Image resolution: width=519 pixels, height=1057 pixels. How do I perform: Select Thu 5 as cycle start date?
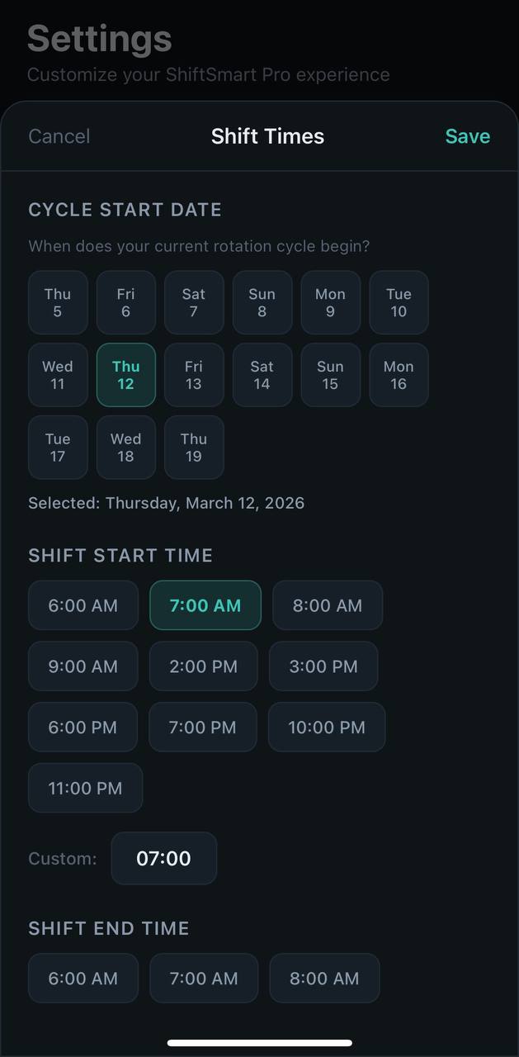[58, 302]
